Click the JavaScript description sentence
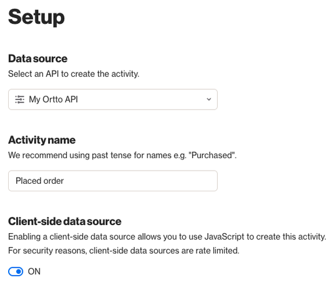This screenshot has width=332, height=282. coord(167,236)
